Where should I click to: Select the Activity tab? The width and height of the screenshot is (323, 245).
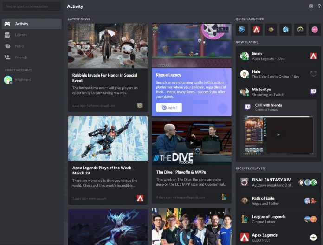point(21,24)
